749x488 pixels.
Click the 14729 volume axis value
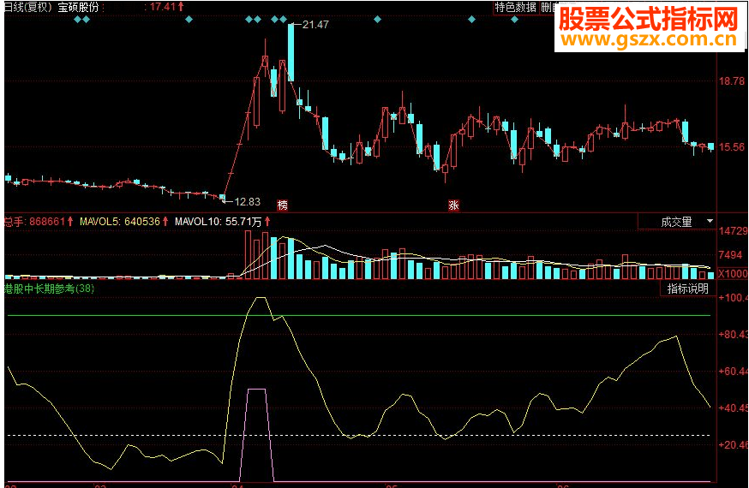(x=734, y=231)
